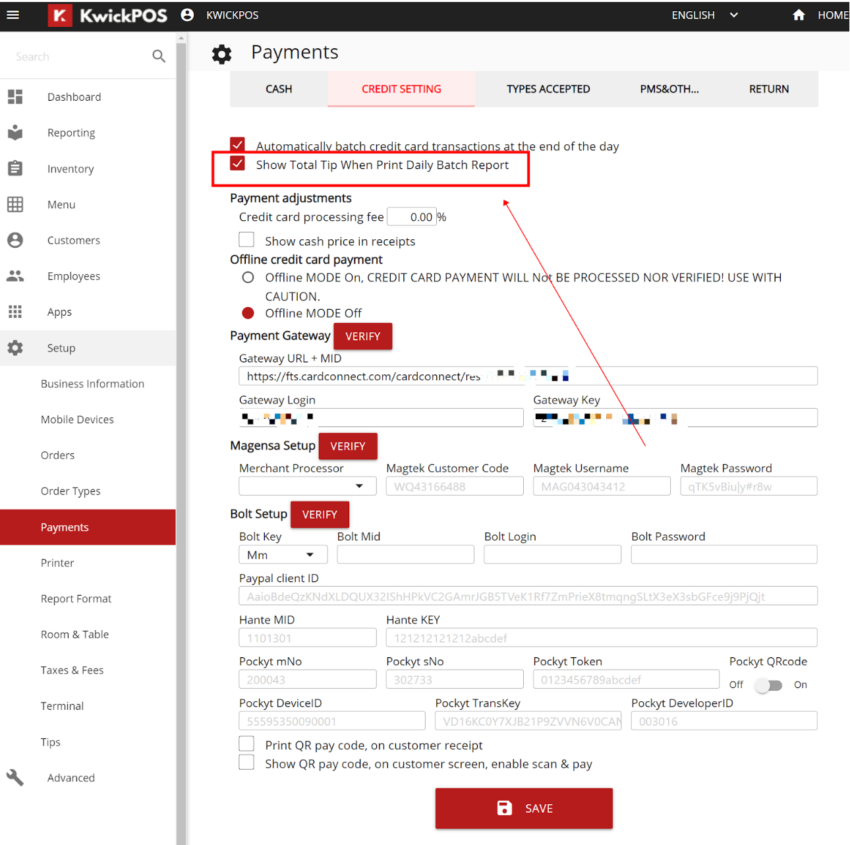Switch to the PMS&OTH... tab
Image resolution: width=850 pixels, height=845 pixels.
669,89
